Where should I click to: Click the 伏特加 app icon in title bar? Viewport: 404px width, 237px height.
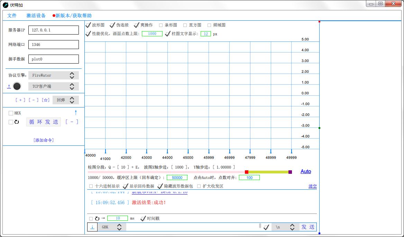(x=6, y=5)
